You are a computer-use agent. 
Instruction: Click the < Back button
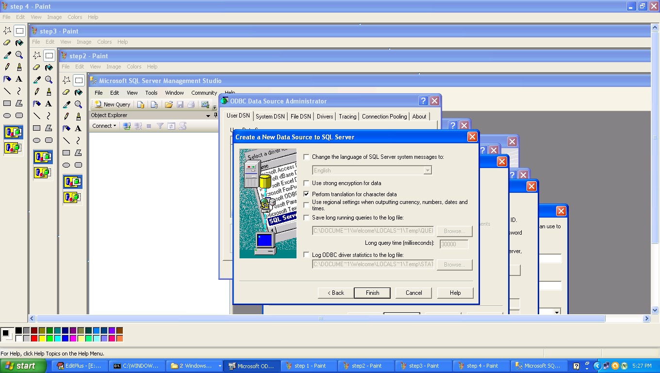point(336,293)
